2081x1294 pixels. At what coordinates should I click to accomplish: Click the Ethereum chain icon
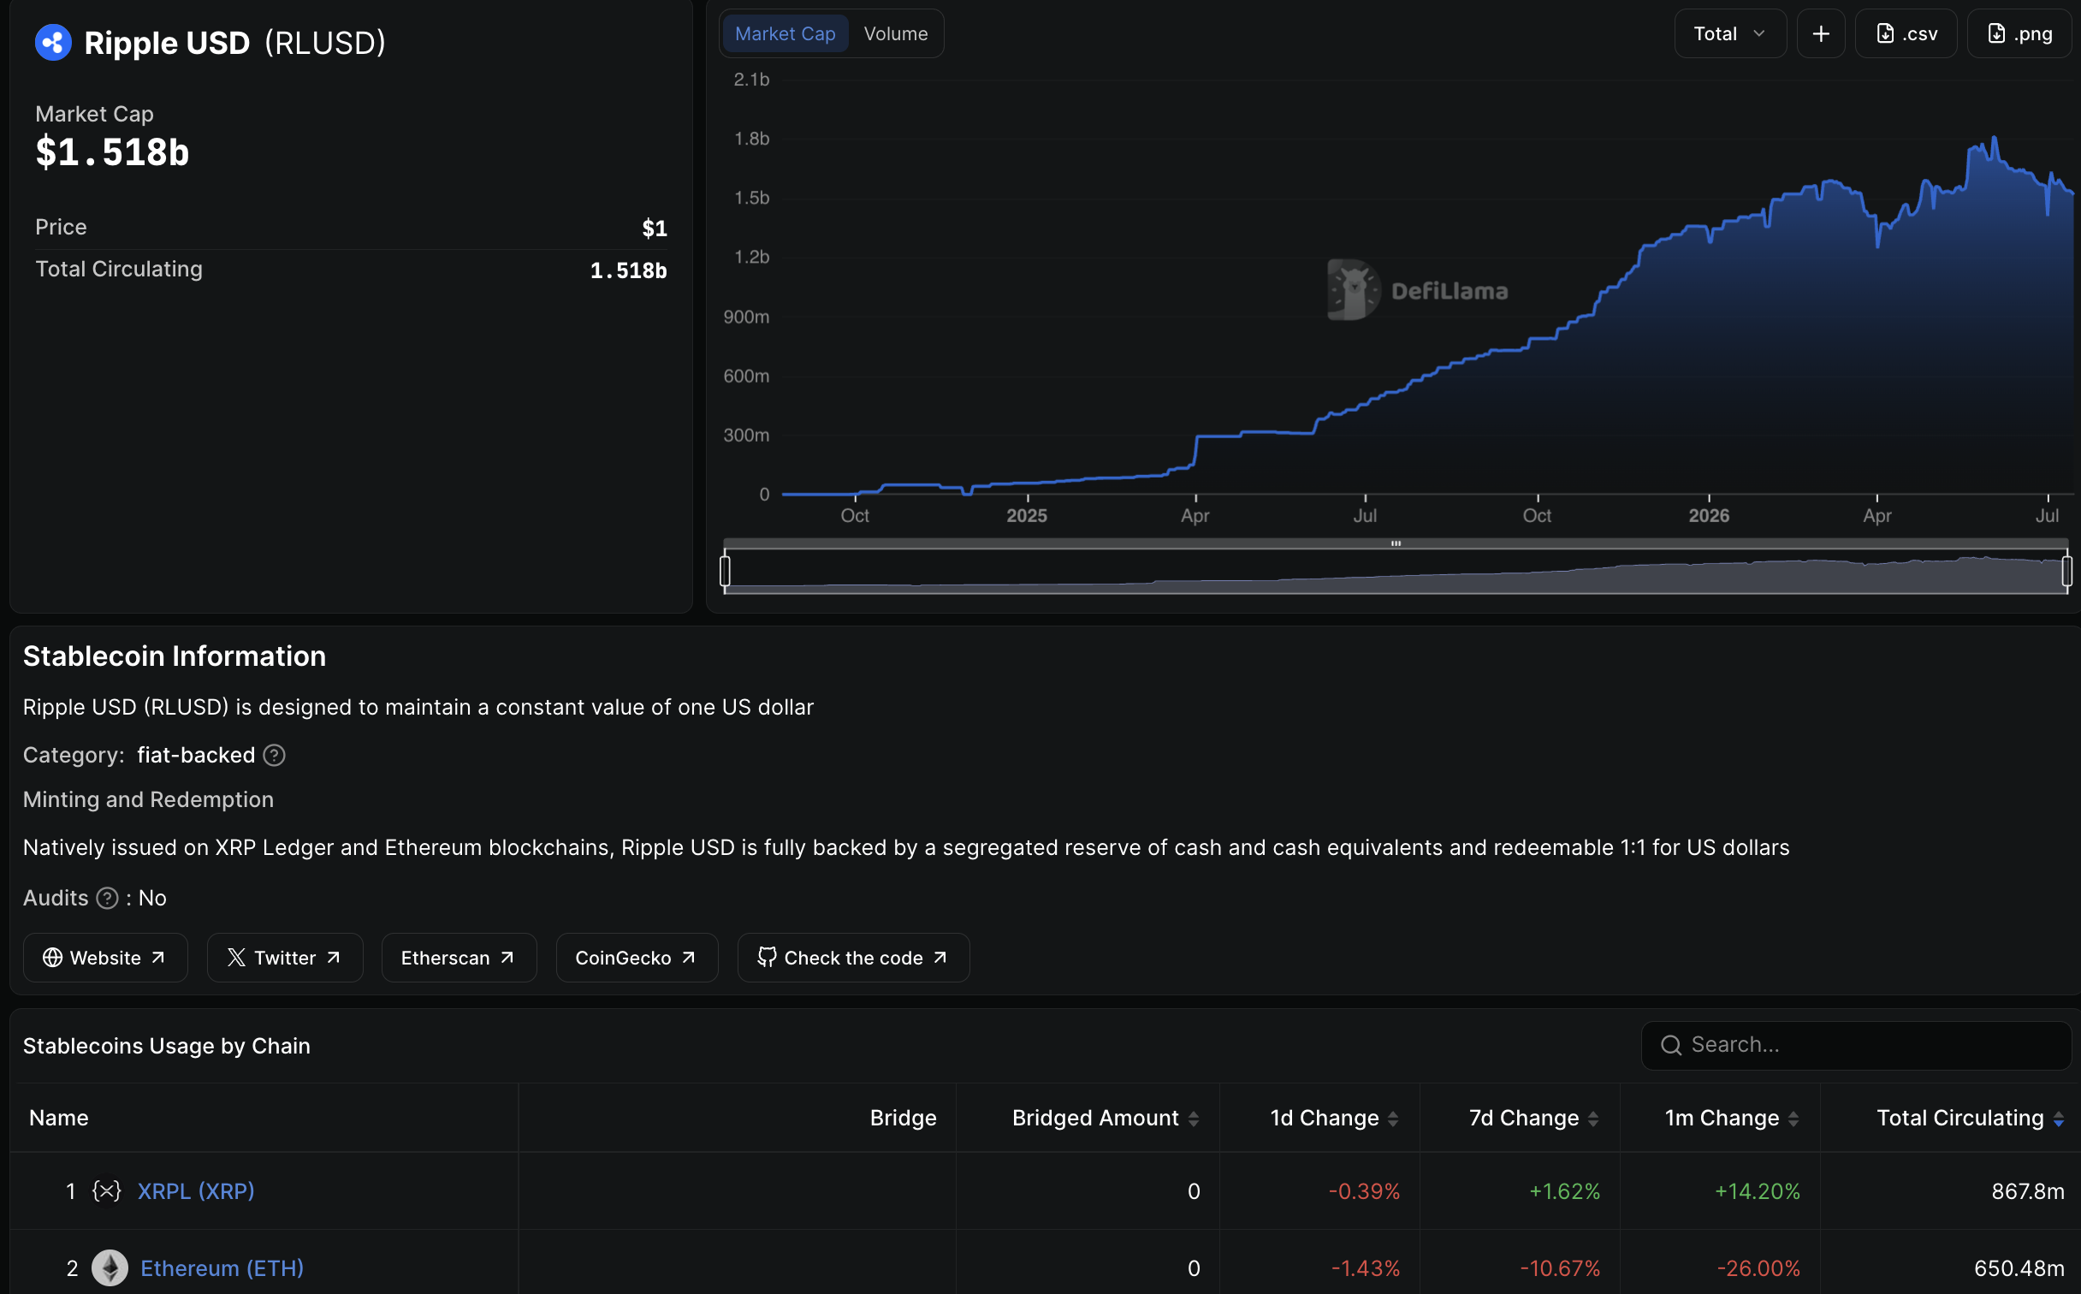coord(110,1268)
